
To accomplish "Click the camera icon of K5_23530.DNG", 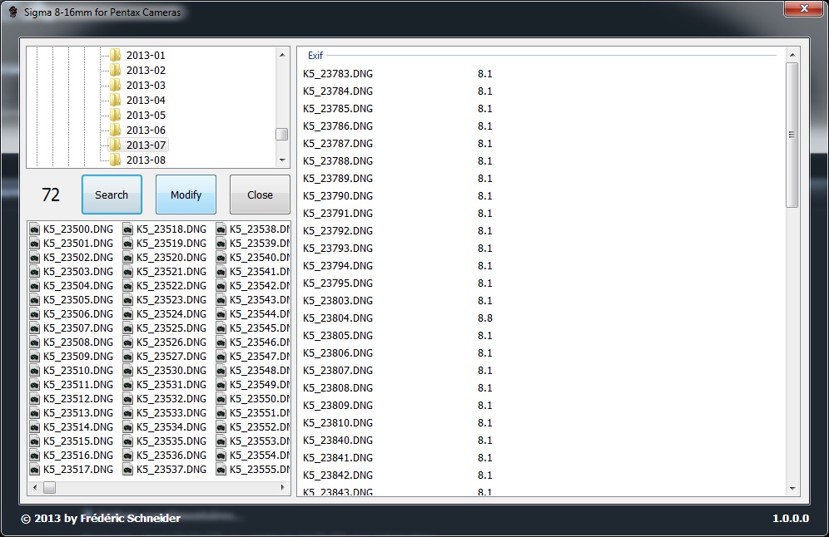I will (128, 370).
